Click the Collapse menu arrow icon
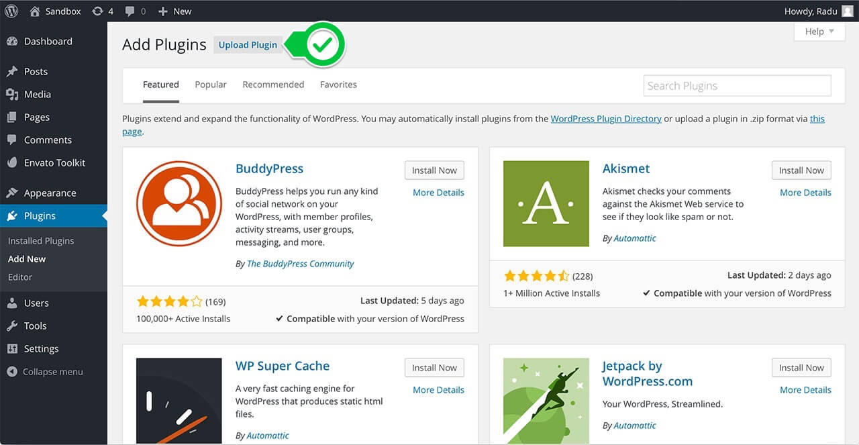859x445 pixels. [12, 371]
